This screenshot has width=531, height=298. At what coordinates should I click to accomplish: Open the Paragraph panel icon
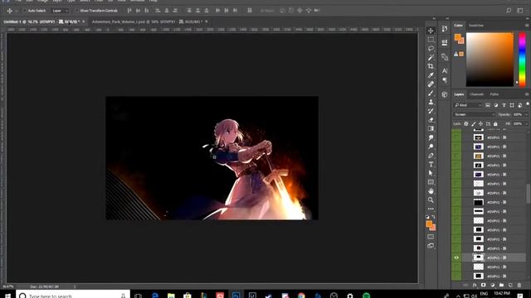445,80
